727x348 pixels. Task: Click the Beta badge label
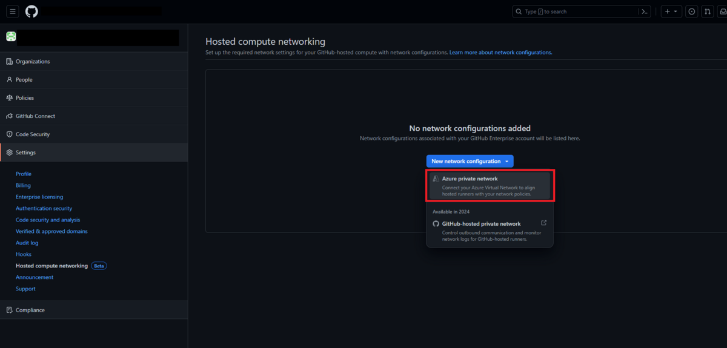tap(99, 266)
